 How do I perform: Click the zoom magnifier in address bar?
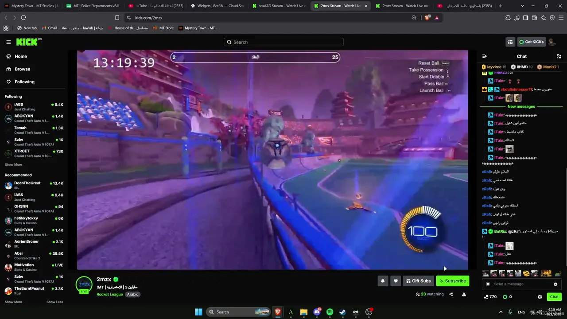(x=414, y=18)
